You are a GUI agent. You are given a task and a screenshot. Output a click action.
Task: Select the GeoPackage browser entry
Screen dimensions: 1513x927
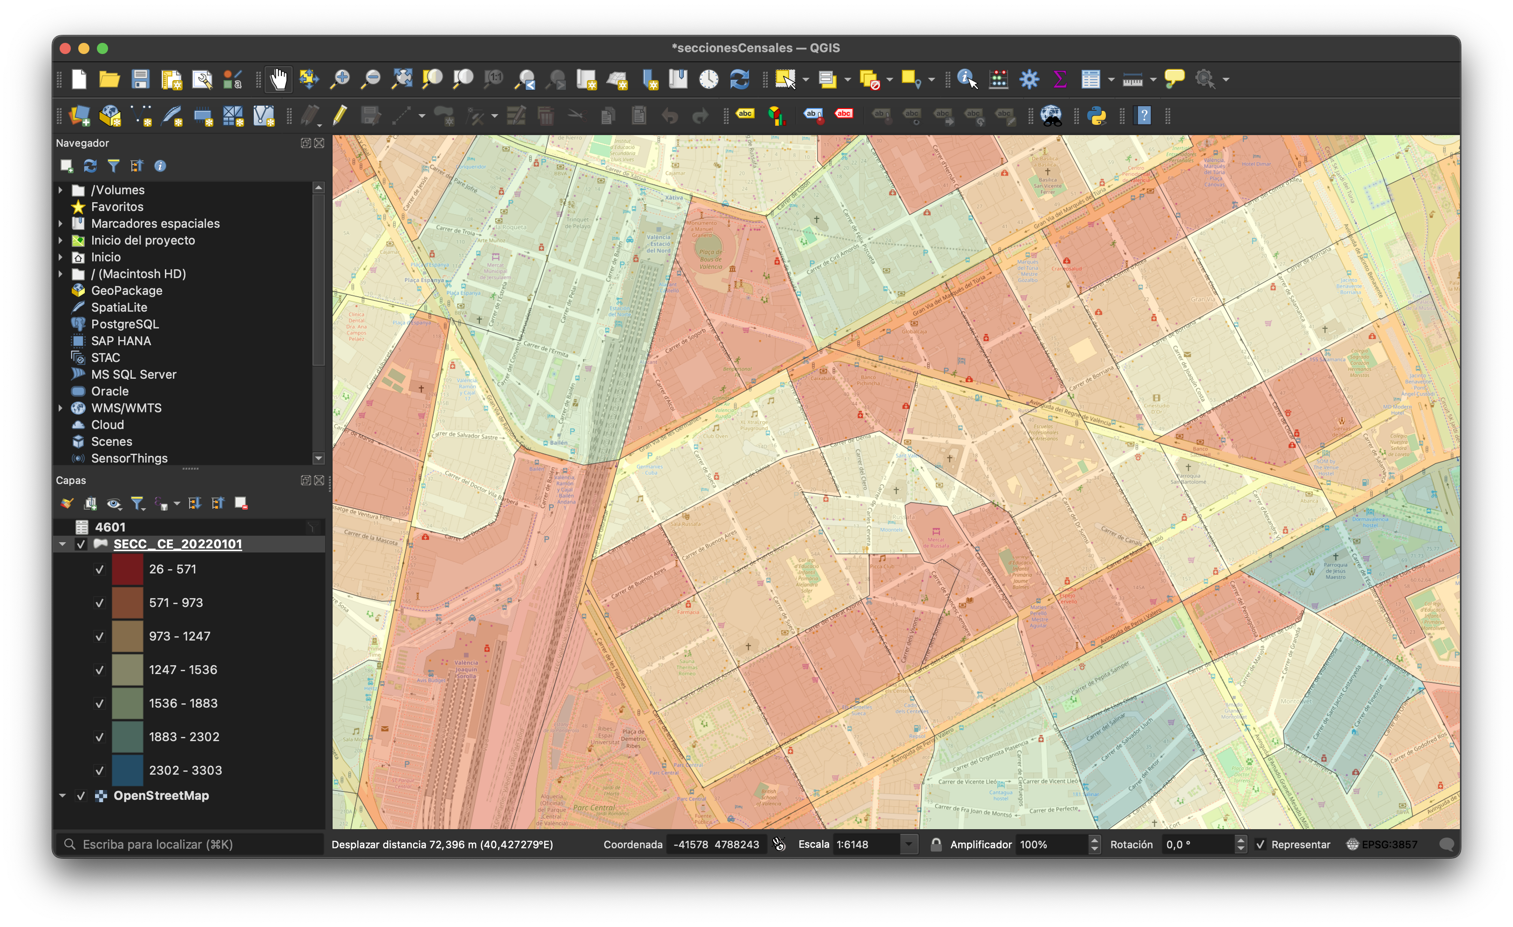[x=127, y=291]
